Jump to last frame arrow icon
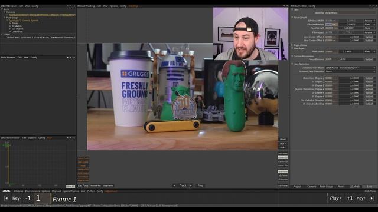This screenshot has height=212, width=378. click(372, 198)
